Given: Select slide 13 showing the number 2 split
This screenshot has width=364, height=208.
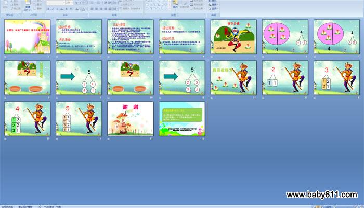Looking at the screenshot, I should [285, 78].
